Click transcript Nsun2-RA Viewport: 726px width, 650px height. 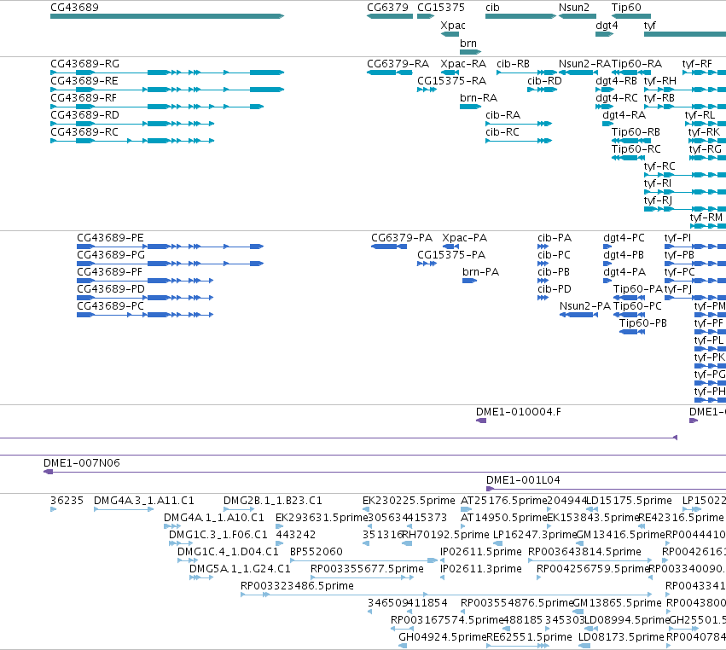pyautogui.click(x=578, y=73)
